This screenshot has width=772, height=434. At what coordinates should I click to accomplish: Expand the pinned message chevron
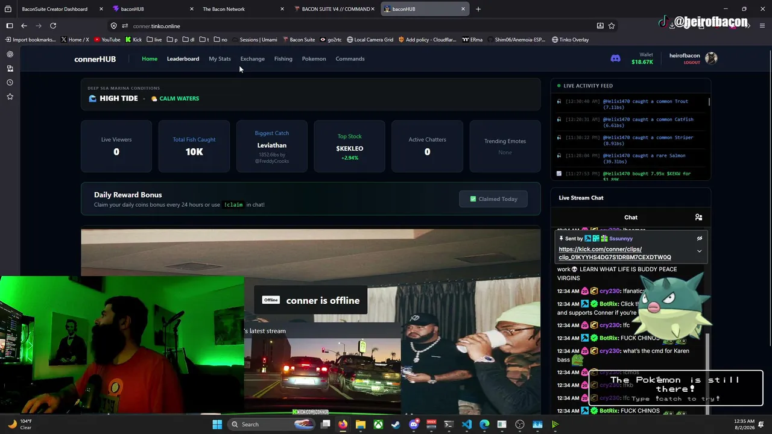coord(700,251)
